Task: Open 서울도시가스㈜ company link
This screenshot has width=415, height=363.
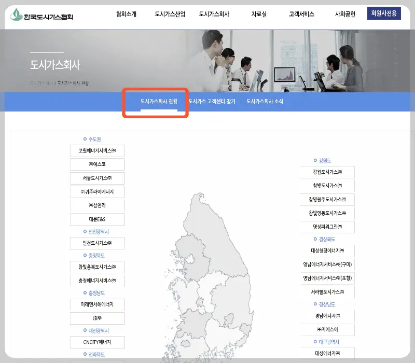Action: tap(97, 178)
